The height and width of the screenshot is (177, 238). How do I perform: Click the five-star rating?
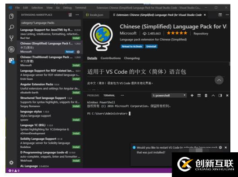[x=177, y=33]
